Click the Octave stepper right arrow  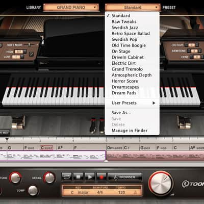coord(197,45)
